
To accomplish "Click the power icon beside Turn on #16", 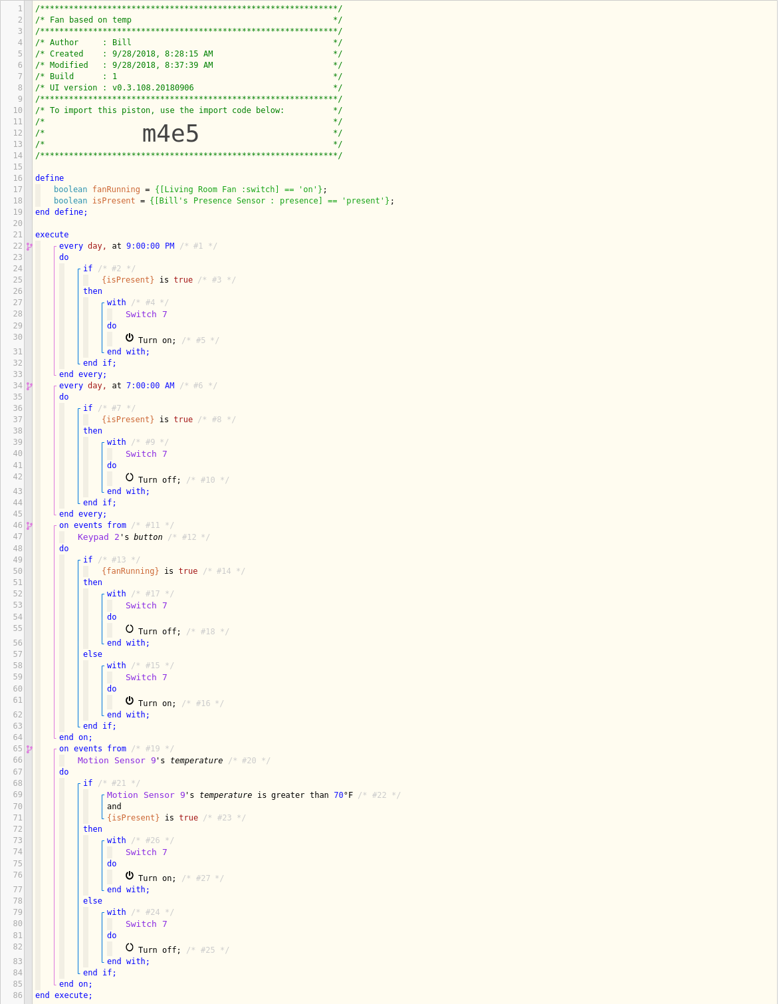I will [130, 701].
